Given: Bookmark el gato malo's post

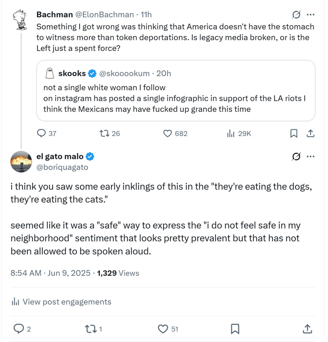Looking at the screenshot, I should 235,329.
